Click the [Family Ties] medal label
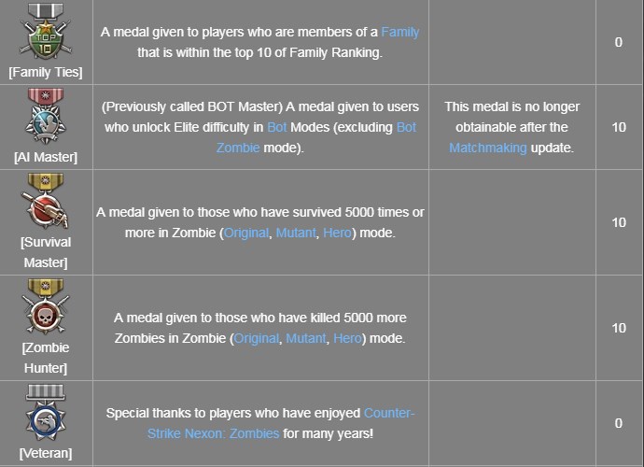Image resolution: width=644 pixels, height=467 pixels. [x=45, y=72]
